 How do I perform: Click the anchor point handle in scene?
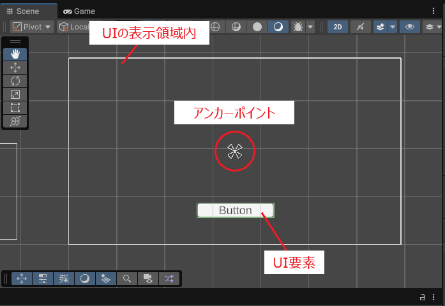point(235,151)
